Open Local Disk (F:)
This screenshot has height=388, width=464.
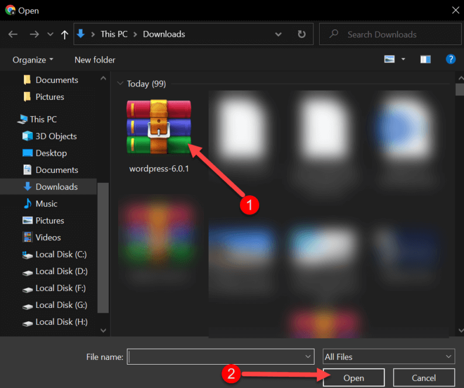[54, 288]
